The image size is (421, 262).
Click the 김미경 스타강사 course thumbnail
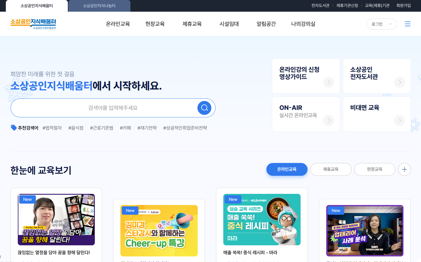pyautogui.click(x=159, y=230)
